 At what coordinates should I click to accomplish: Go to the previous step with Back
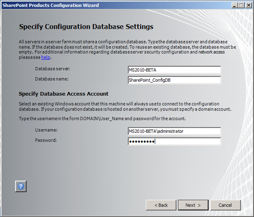pyautogui.click(x=161, y=205)
